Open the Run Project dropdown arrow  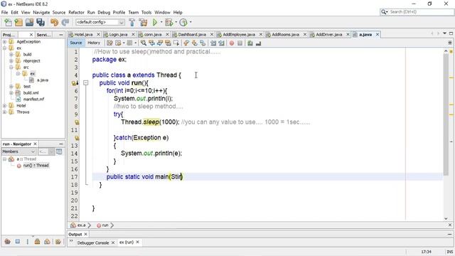tap(161, 22)
